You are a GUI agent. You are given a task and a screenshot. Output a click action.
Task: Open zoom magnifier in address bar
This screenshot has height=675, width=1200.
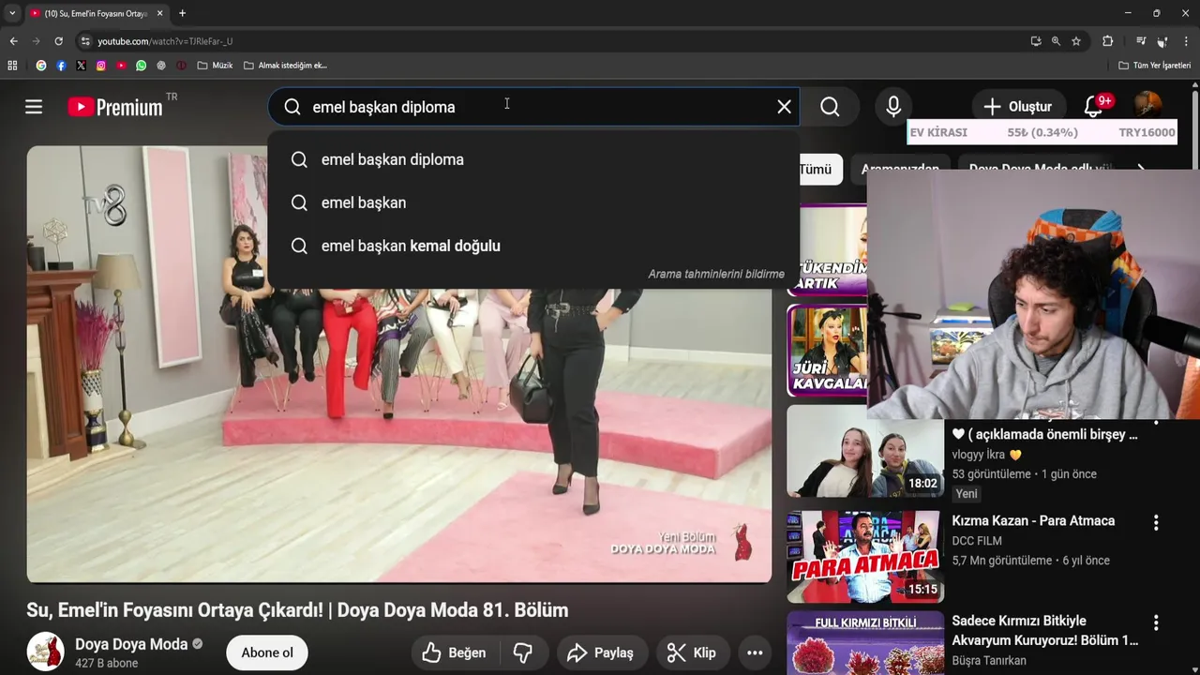(1056, 41)
